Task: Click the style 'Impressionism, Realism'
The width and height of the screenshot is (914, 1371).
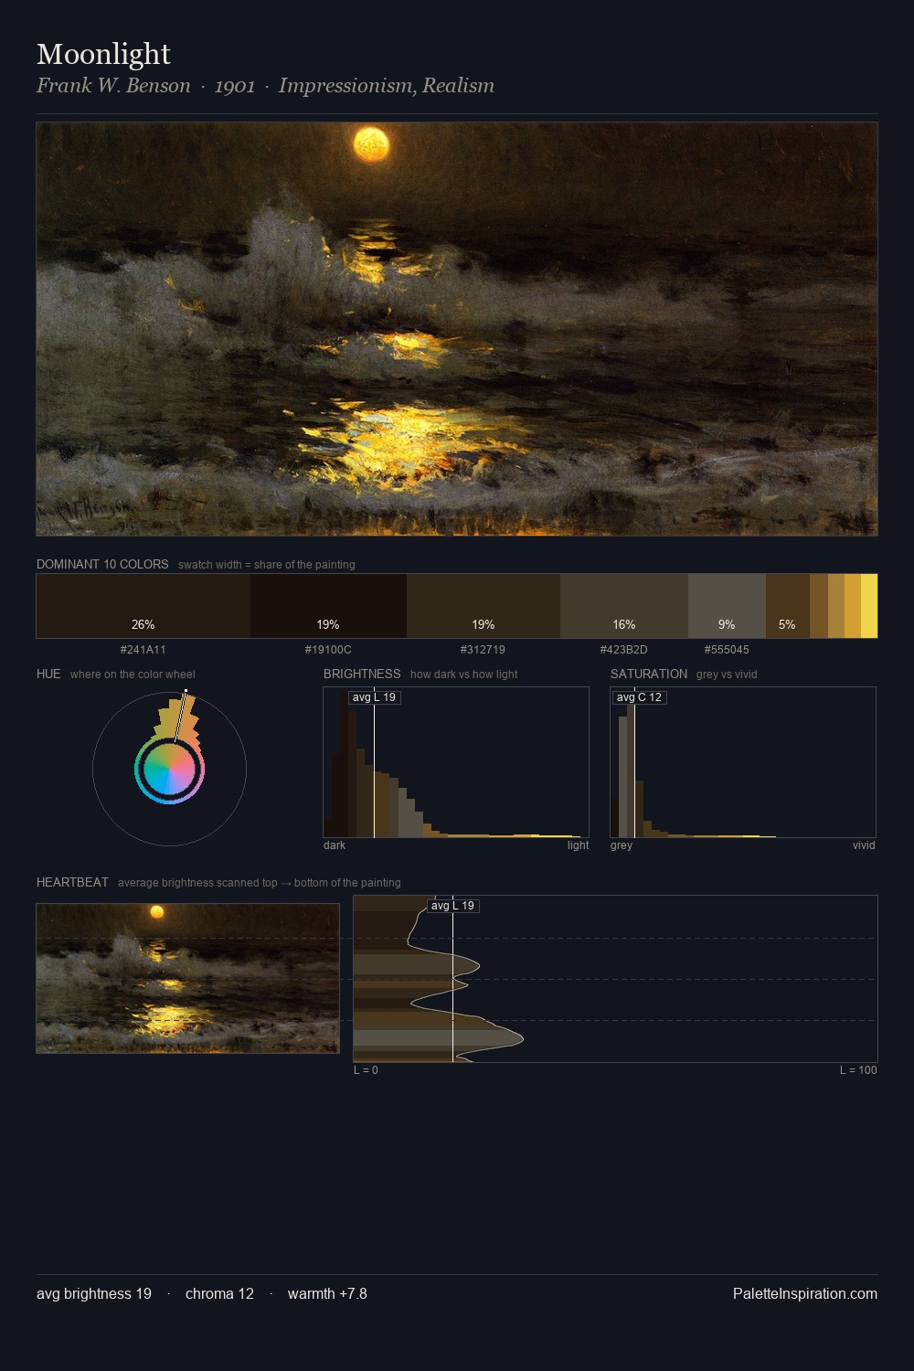Action: (x=387, y=86)
